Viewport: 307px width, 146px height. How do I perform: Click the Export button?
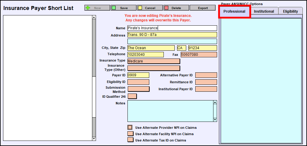[203, 8]
